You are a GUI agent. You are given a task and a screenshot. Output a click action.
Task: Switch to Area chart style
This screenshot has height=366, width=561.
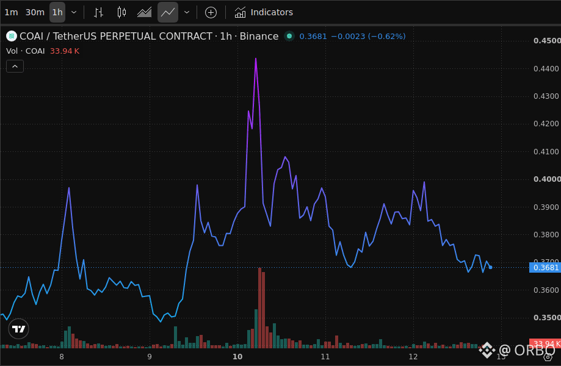145,12
